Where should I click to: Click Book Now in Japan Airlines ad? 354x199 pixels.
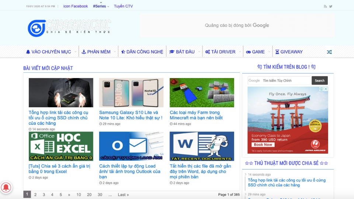(x=263, y=144)
